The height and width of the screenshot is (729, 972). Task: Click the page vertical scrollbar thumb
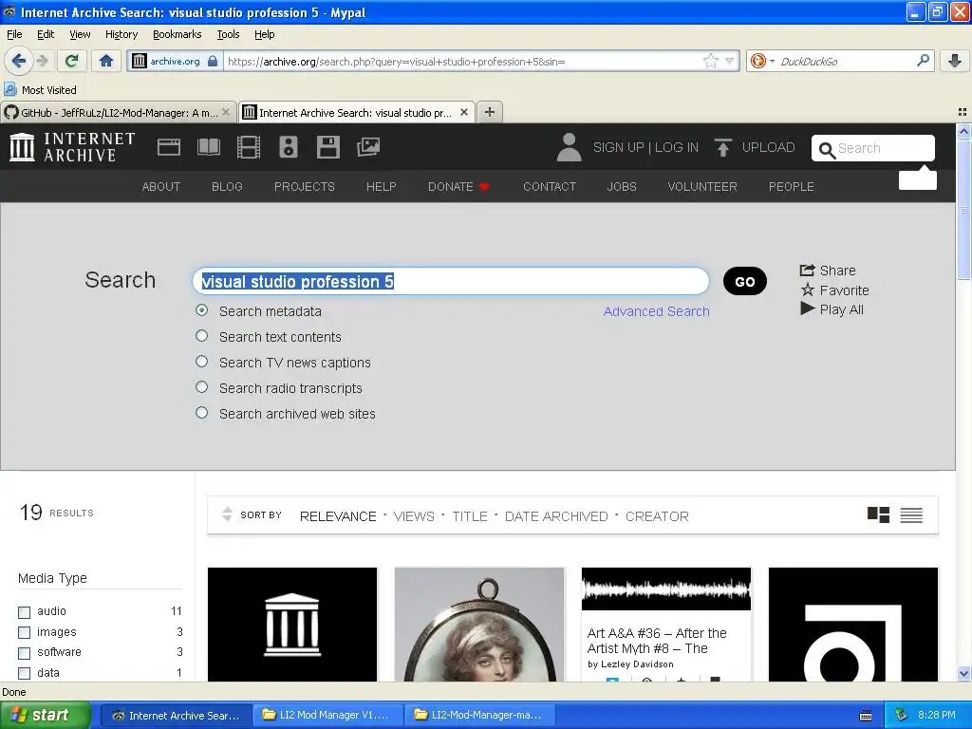coord(963,211)
